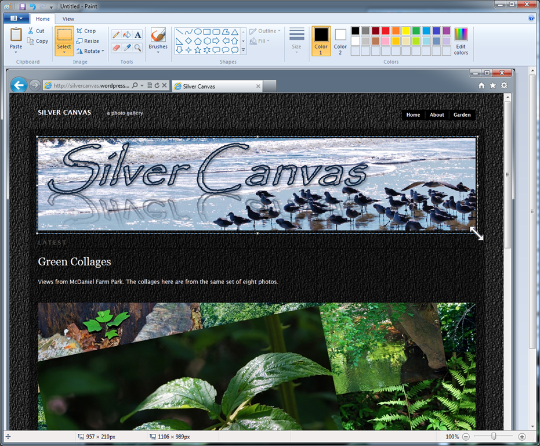Open the Rotate dropdown menu
This screenshot has height=446, width=540.
point(90,51)
